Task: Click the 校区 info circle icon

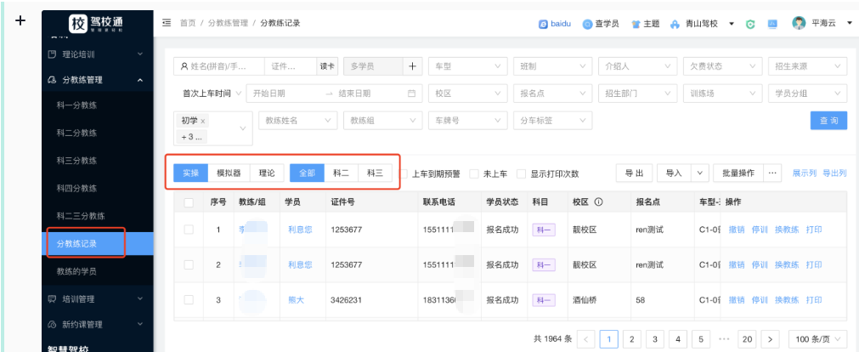Action: 599,202
